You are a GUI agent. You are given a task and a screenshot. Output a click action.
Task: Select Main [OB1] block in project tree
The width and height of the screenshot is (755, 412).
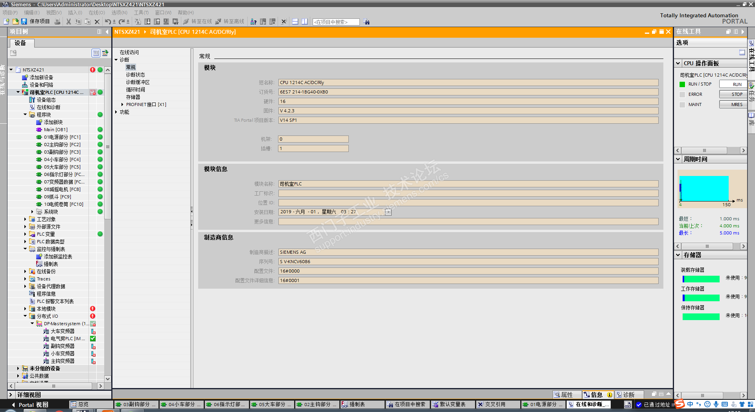point(55,130)
